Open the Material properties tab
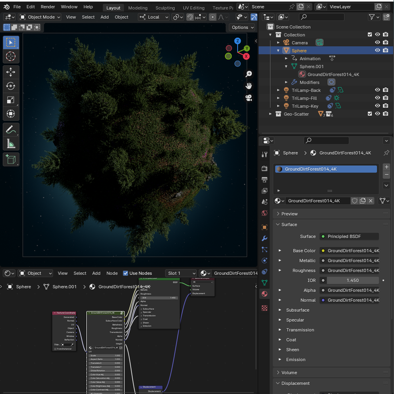Image resolution: width=394 pixels, height=394 pixels. pyautogui.click(x=264, y=294)
